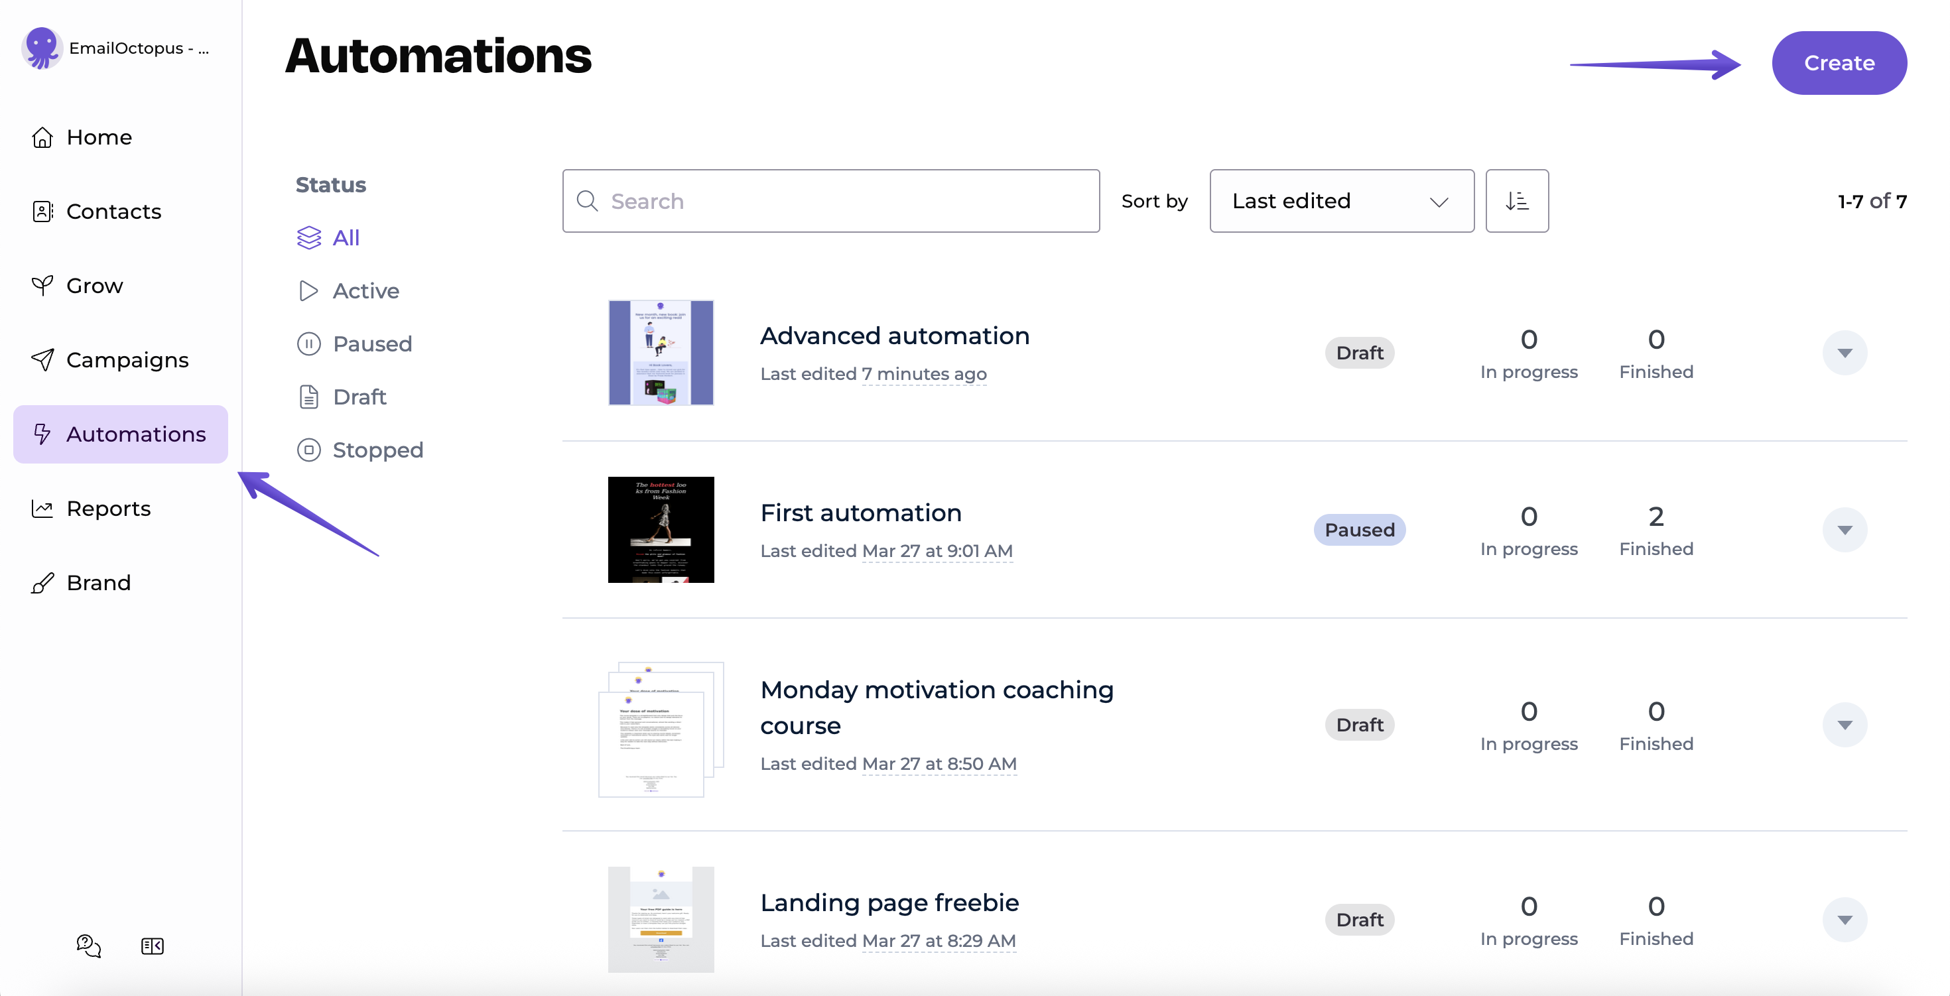Filter automations by Active status
This screenshot has width=1950, height=996.
click(365, 290)
